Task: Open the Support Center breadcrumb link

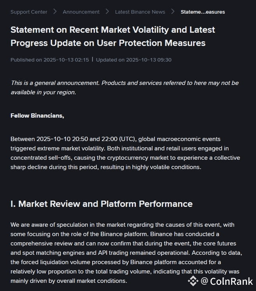Action: tap(29, 12)
